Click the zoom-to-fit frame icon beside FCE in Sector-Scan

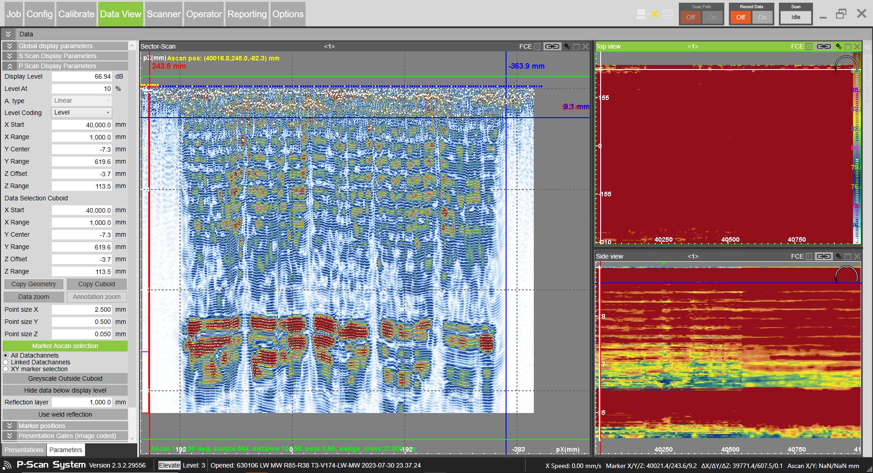tap(538, 46)
